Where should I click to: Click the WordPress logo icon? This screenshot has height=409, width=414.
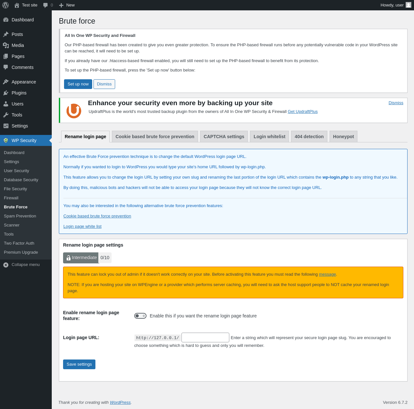pos(5,5)
